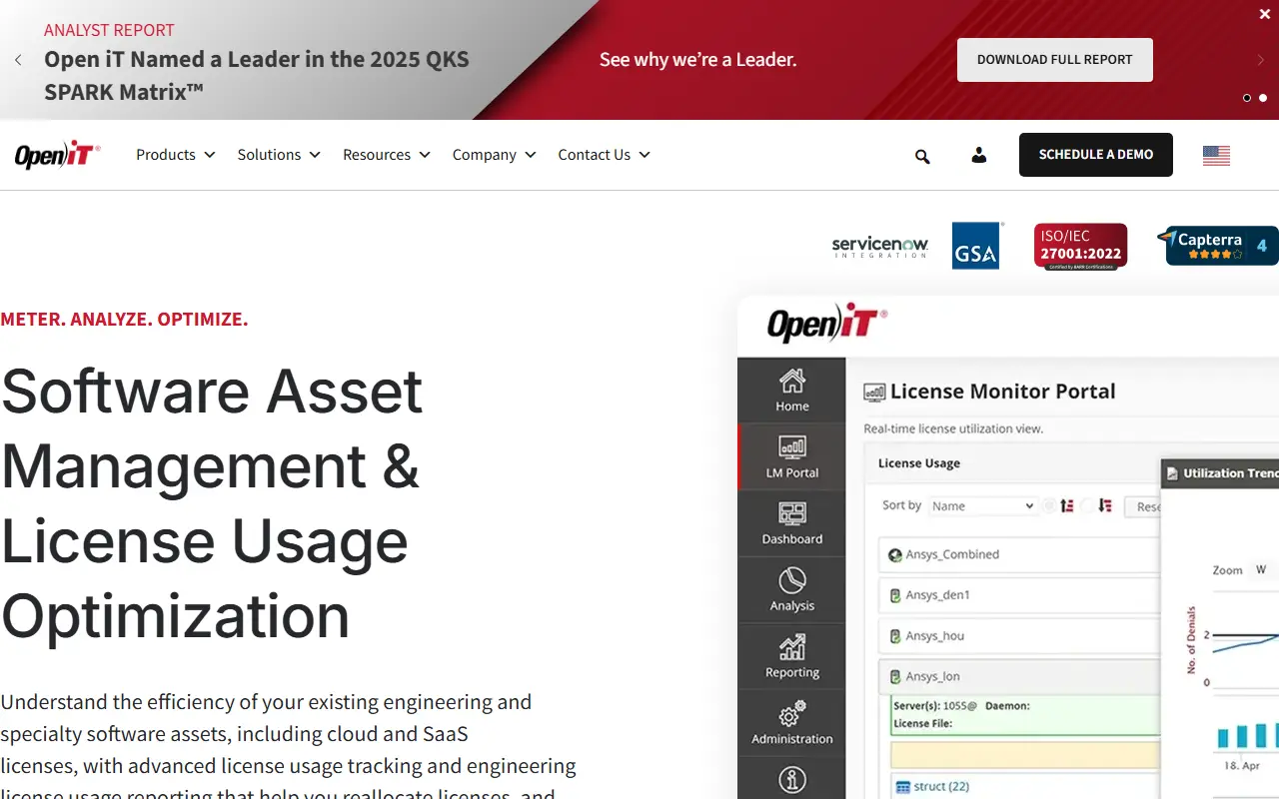Select the second banner slide dot
The image size is (1279, 799).
pyautogui.click(x=1263, y=98)
